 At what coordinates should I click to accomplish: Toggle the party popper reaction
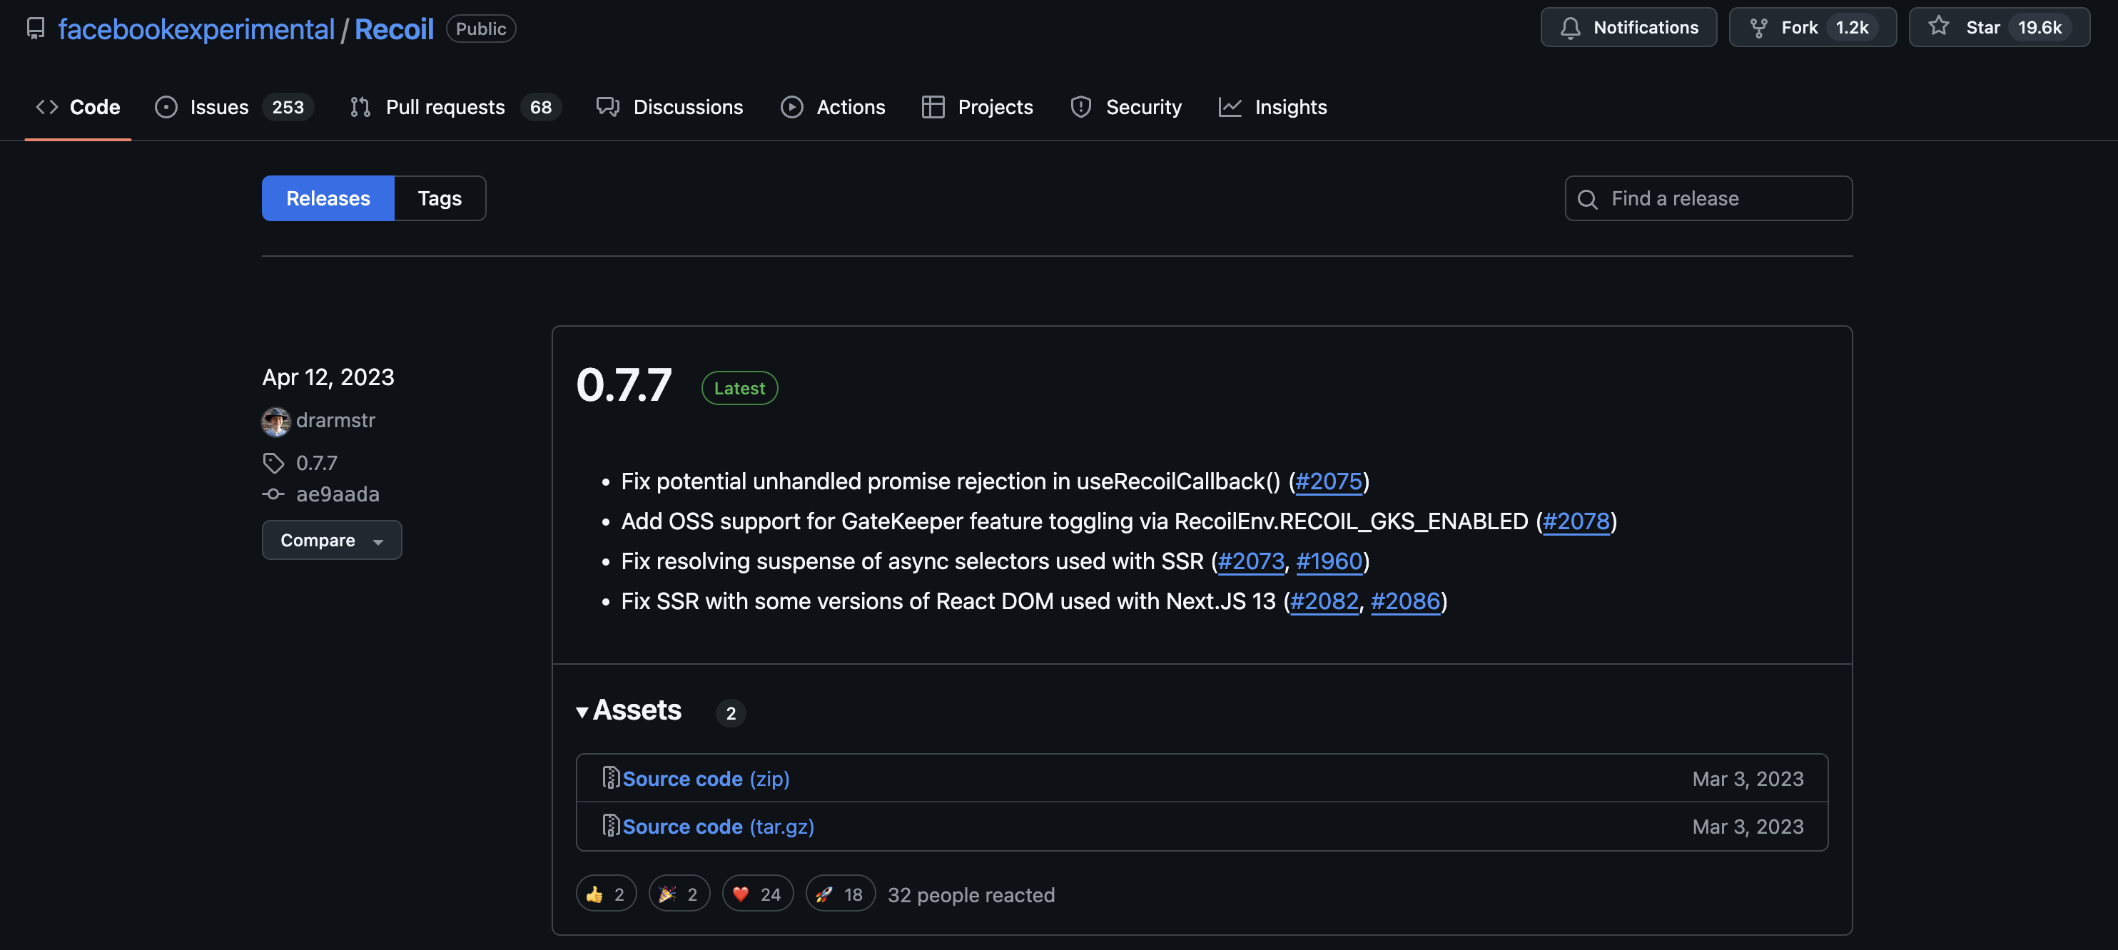679,894
